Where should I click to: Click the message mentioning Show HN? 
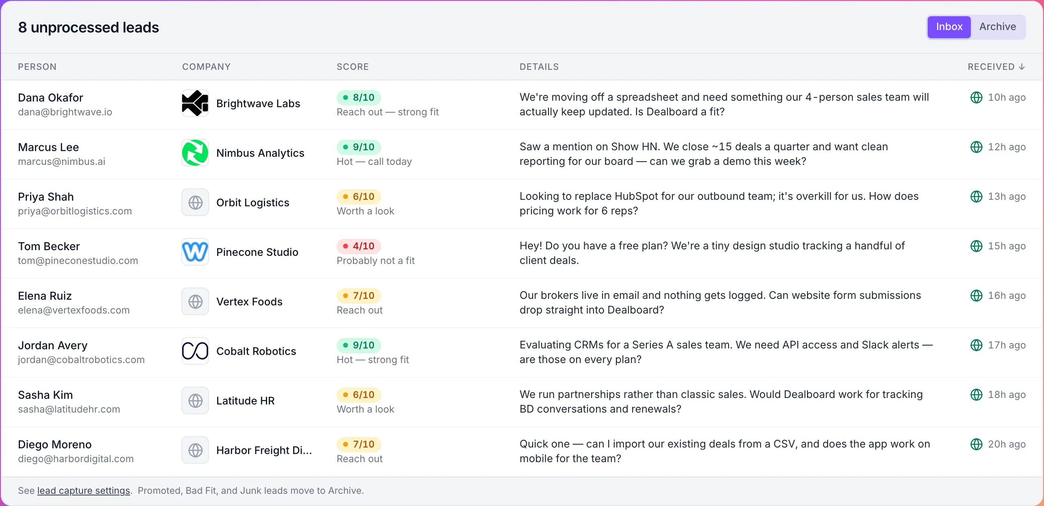[x=704, y=154]
